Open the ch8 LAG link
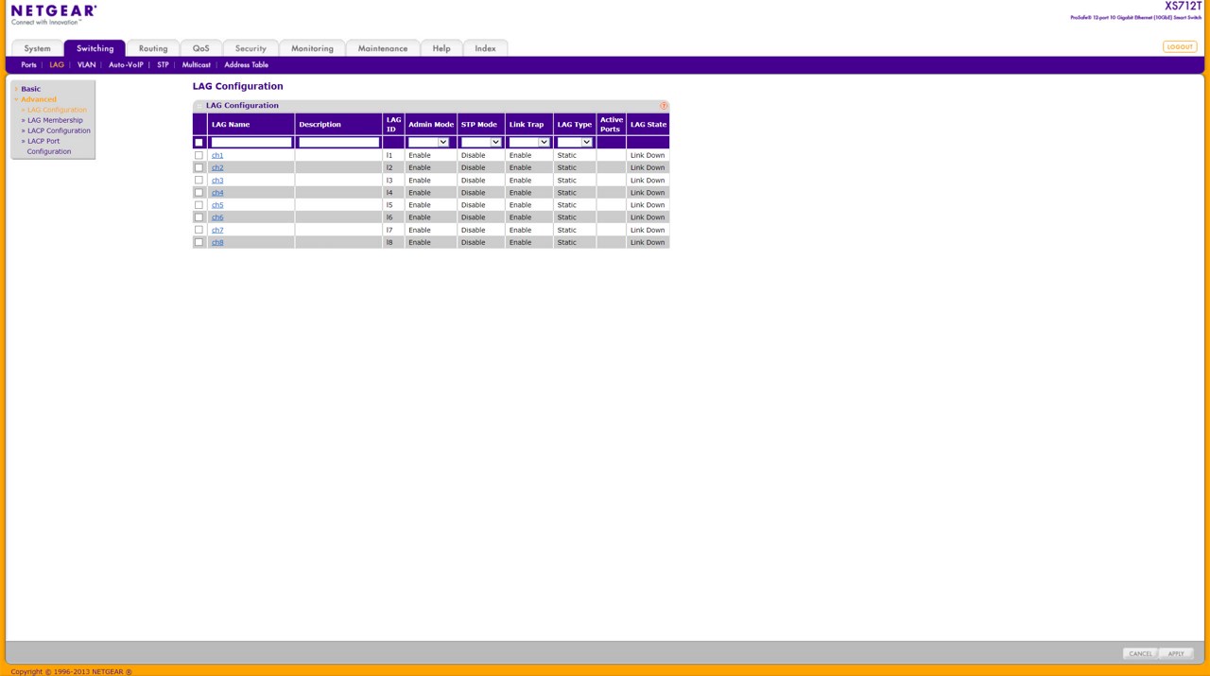 click(217, 242)
